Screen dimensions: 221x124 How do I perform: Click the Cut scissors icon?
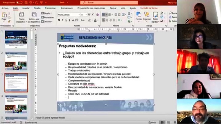pos(9,13)
